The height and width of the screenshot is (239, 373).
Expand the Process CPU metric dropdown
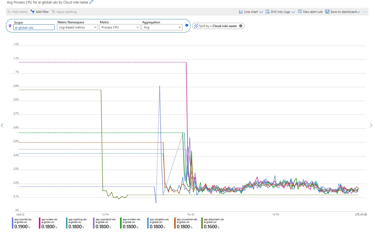pyautogui.click(x=120, y=27)
